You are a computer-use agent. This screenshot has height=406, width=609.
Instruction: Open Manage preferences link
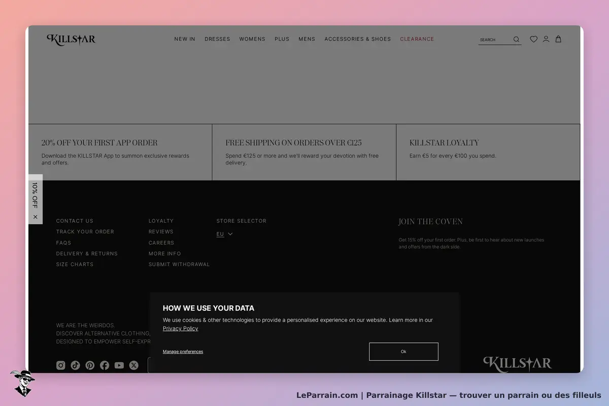[x=183, y=352]
